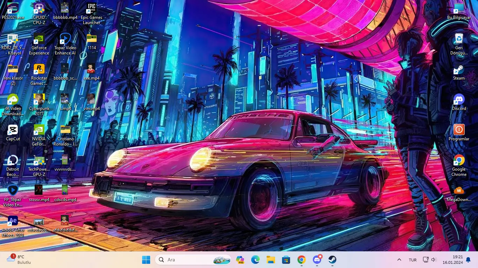478x268 pixels.
Task: Open 4K Video Downloader shortcut
Action: click(x=13, y=105)
